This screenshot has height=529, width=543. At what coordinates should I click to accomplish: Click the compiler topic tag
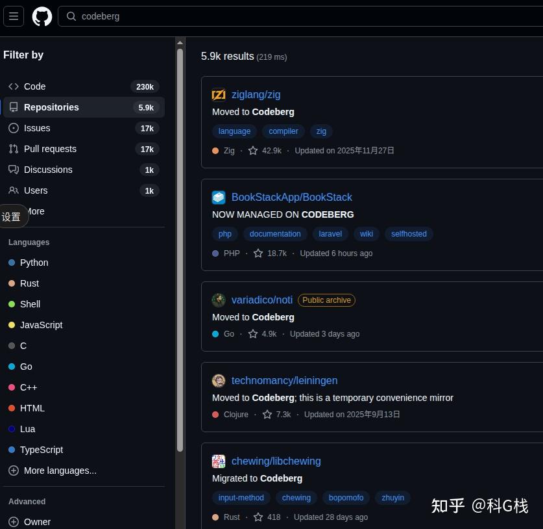click(x=284, y=131)
